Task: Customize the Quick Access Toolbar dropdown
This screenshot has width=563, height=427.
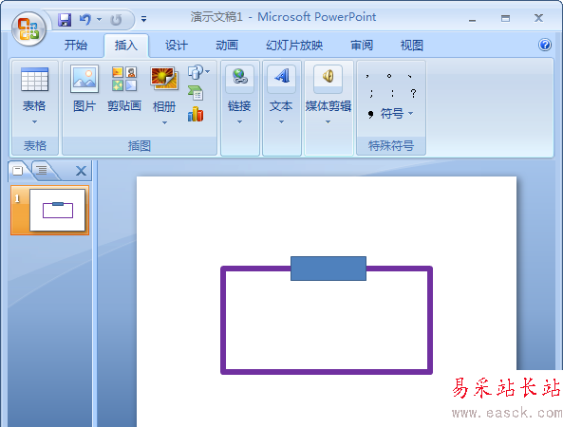Action: pos(143,19)
